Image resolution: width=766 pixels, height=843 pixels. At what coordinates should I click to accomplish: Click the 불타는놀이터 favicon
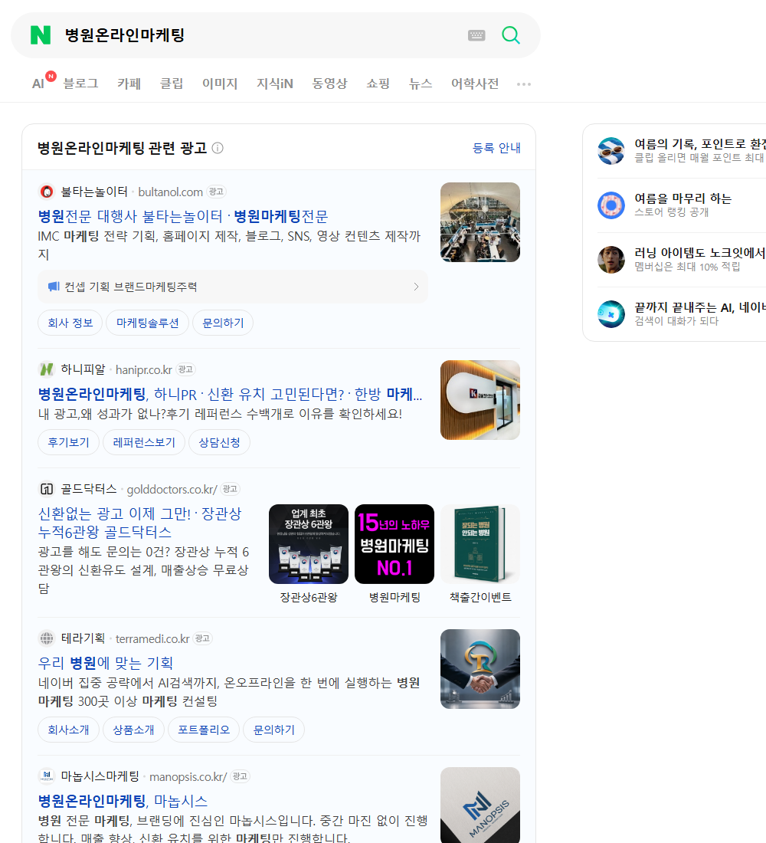[47, 192]
